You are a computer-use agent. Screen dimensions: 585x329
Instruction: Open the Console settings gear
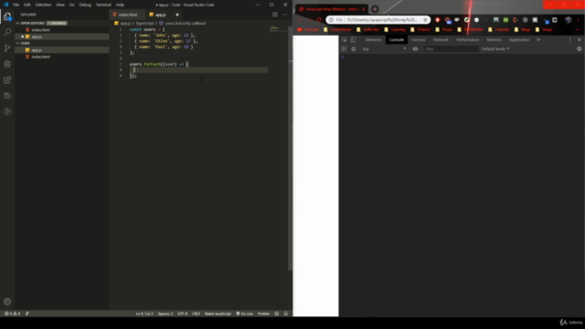579,48
